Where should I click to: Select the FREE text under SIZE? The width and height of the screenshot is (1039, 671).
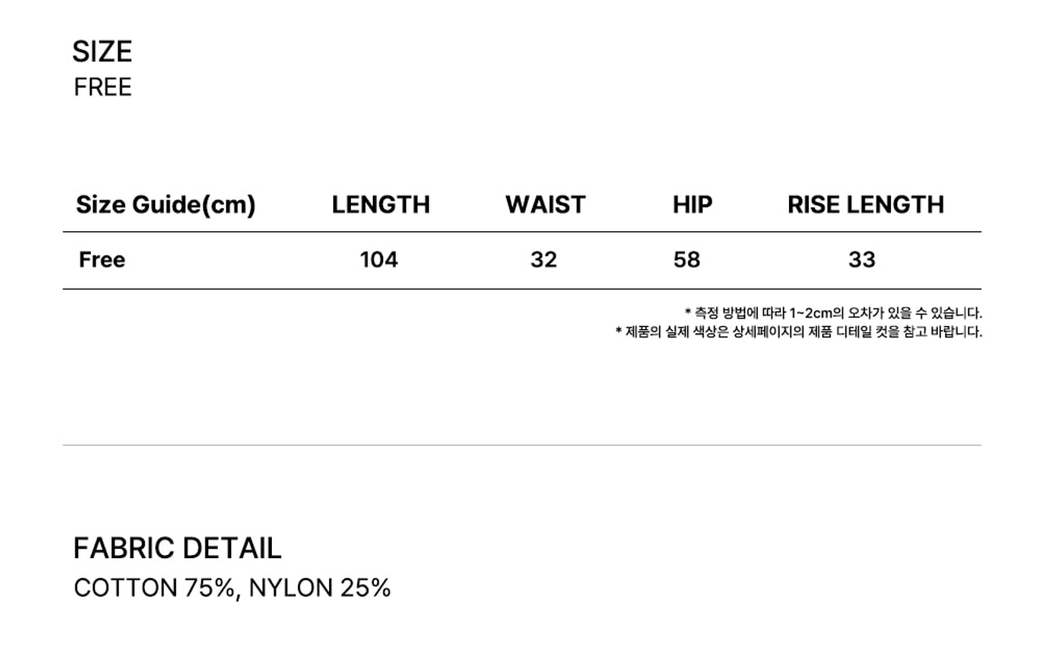(x=103, y=87)
